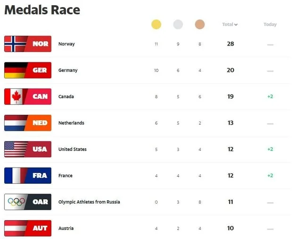Click the Germany GER flag badge
This screenshot has width=297, height=239.
click(x=27, y=70)
